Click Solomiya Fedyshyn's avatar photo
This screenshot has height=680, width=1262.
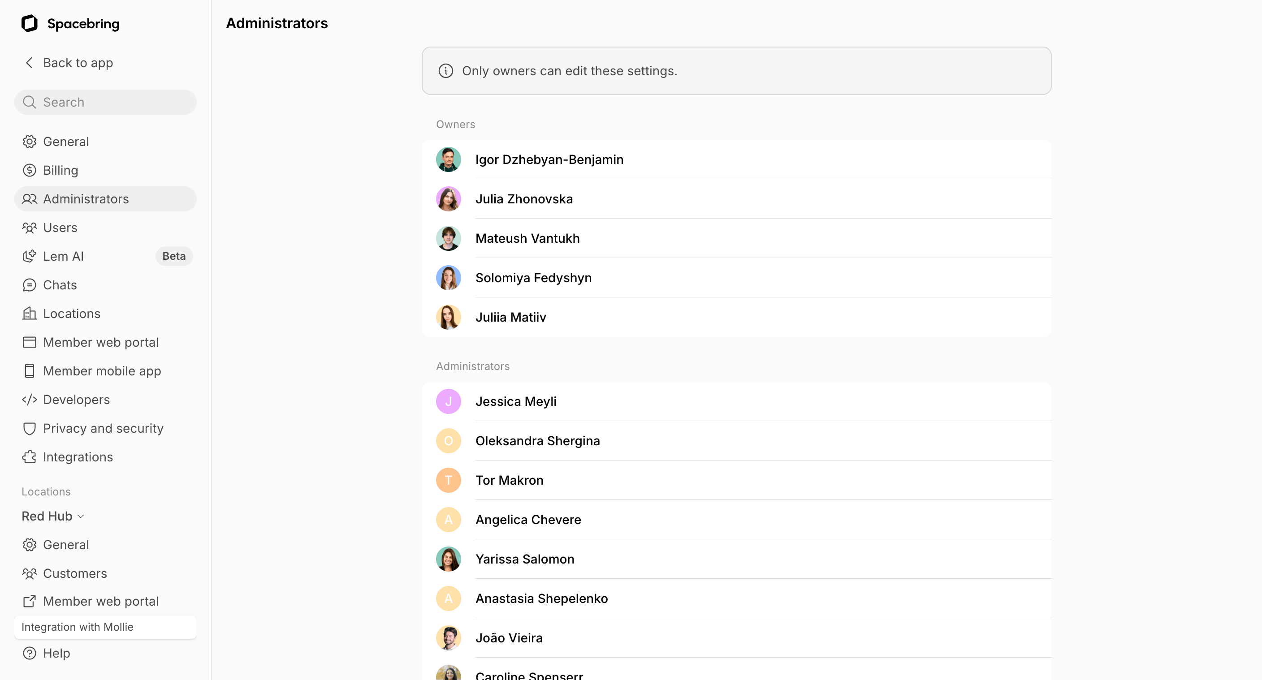point(448,278)
